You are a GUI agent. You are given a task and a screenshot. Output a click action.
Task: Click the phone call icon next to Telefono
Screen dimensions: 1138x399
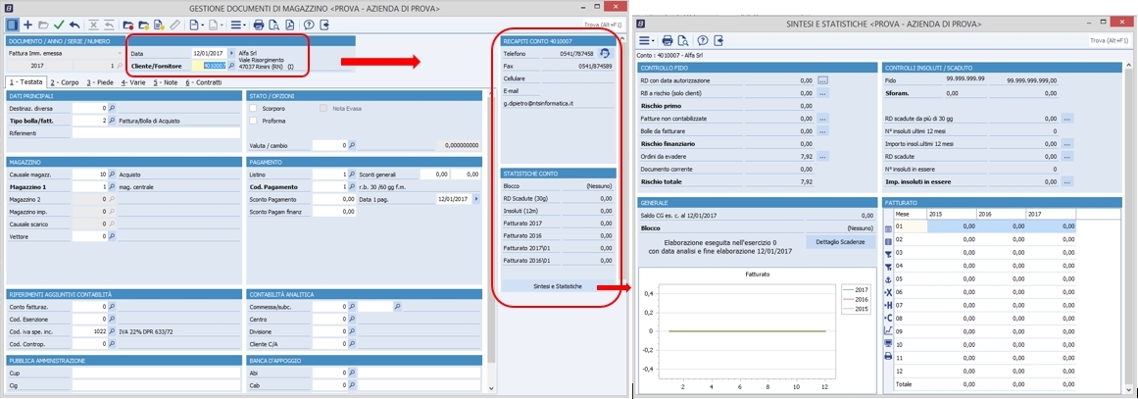point(605,54)
